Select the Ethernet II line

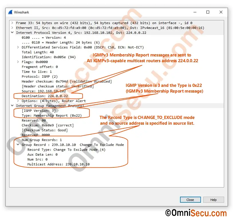tap(110, 28)
